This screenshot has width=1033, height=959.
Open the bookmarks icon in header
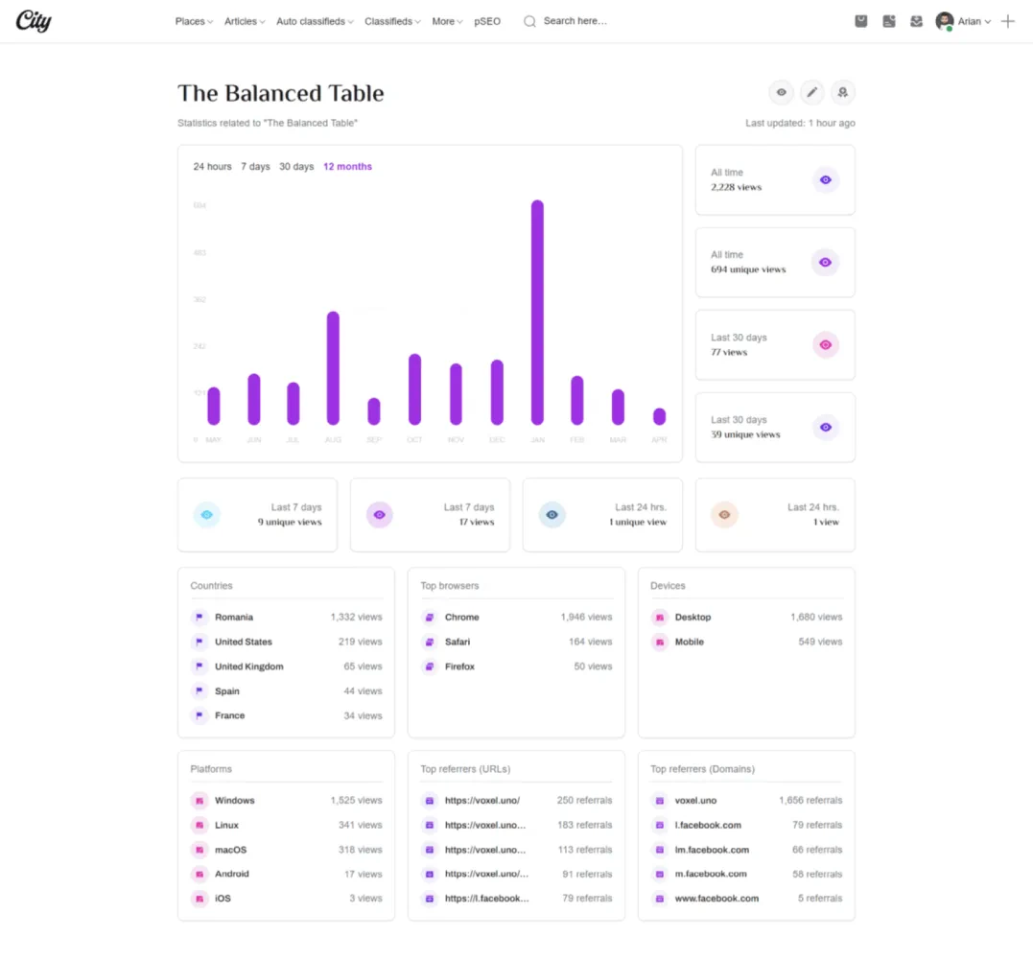coord(861,21)
